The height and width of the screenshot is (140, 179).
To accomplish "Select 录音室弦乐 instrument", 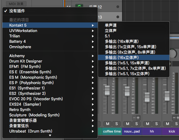I will pyautogui.click(x=50, y=126).
